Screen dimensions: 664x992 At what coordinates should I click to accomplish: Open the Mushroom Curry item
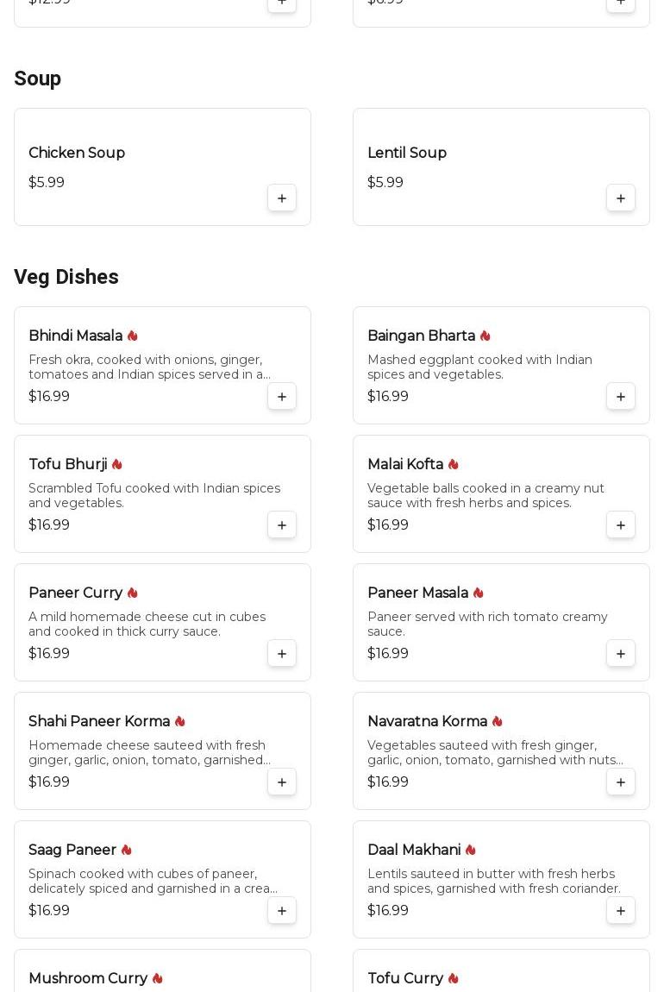[88, 978]
